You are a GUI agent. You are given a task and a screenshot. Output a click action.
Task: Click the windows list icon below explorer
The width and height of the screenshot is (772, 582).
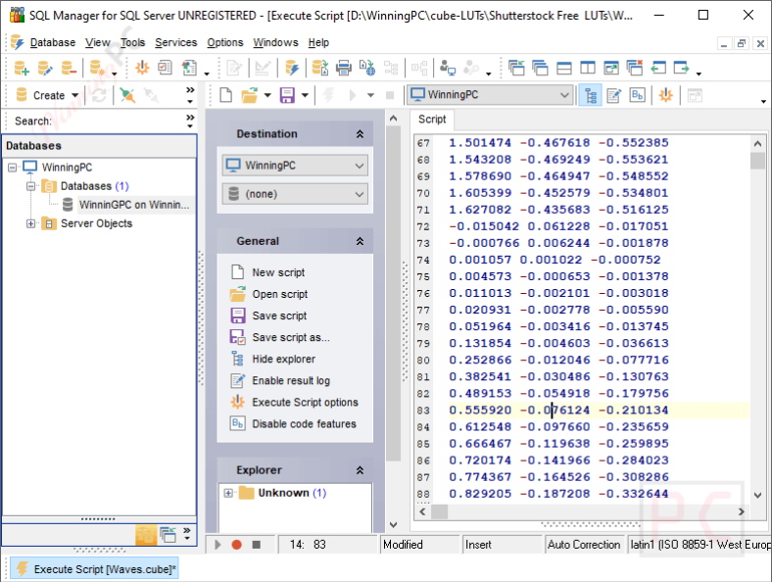(168, 534)
